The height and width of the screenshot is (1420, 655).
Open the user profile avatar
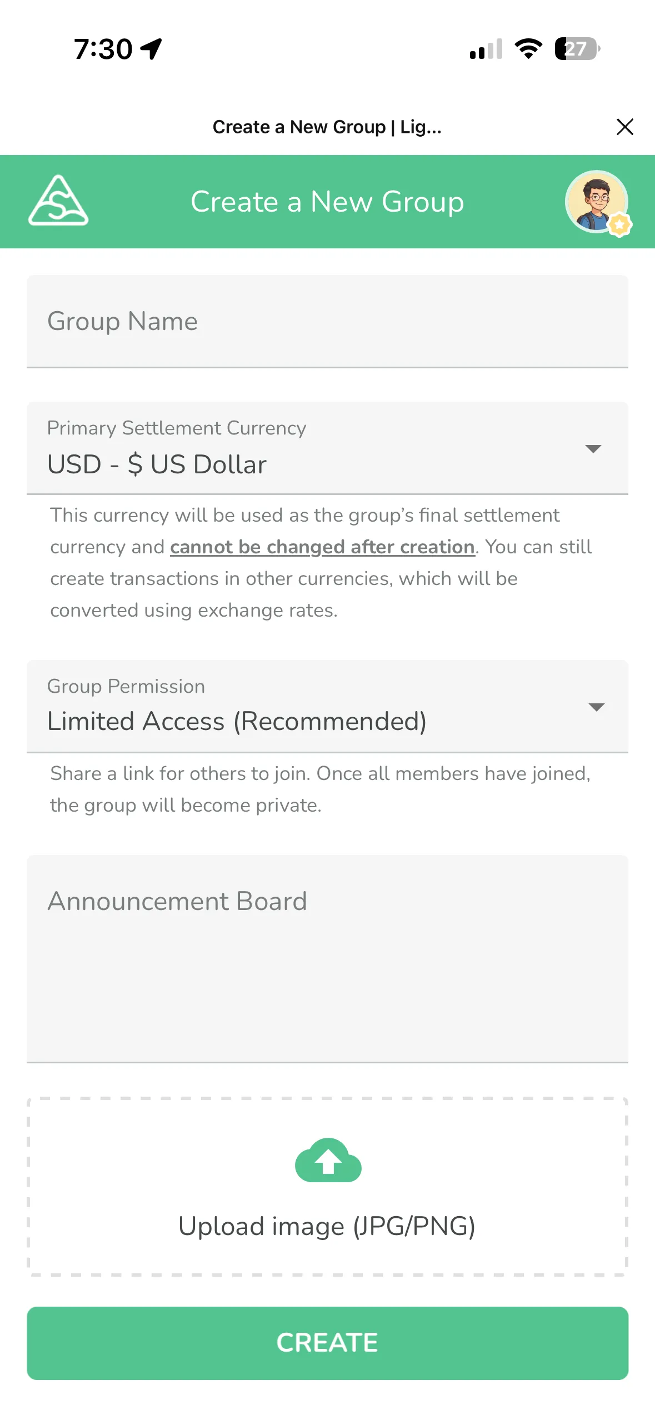point(596,201)
